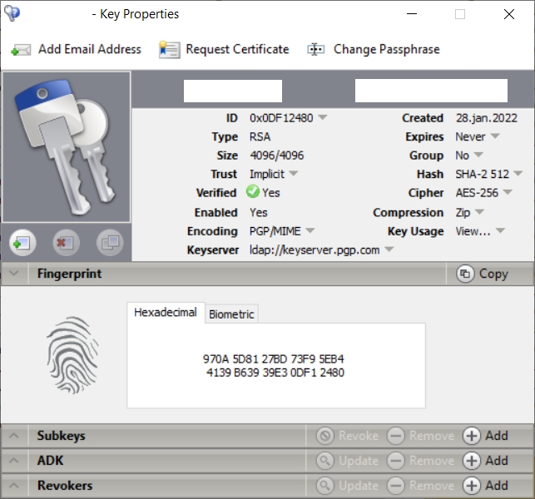
Task: Open the Trust Implicit dropdown
Action: coord(294,175)
